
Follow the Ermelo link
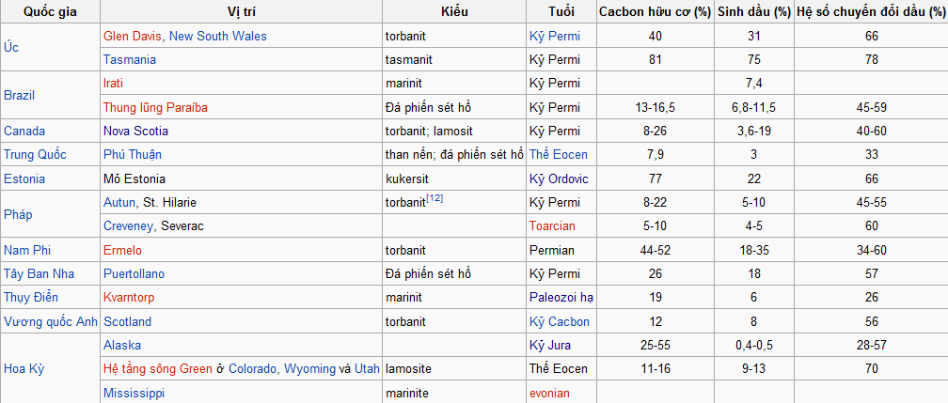[122, 250]
